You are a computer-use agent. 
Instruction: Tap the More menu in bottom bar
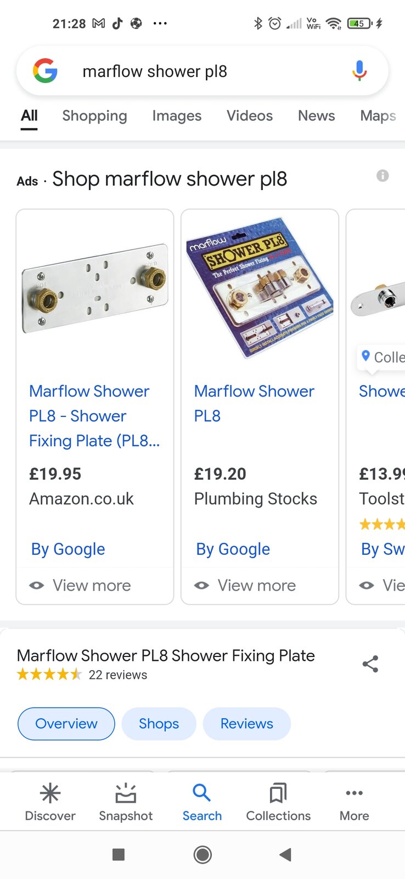(x=354, y=802)
